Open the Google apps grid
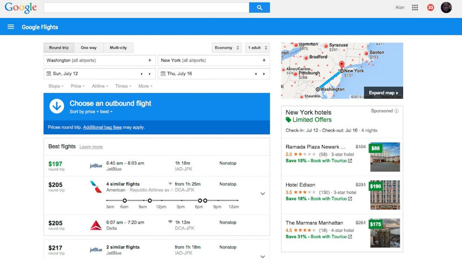 415,8
